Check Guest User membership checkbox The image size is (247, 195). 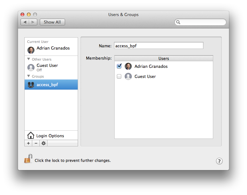(119, 76)
